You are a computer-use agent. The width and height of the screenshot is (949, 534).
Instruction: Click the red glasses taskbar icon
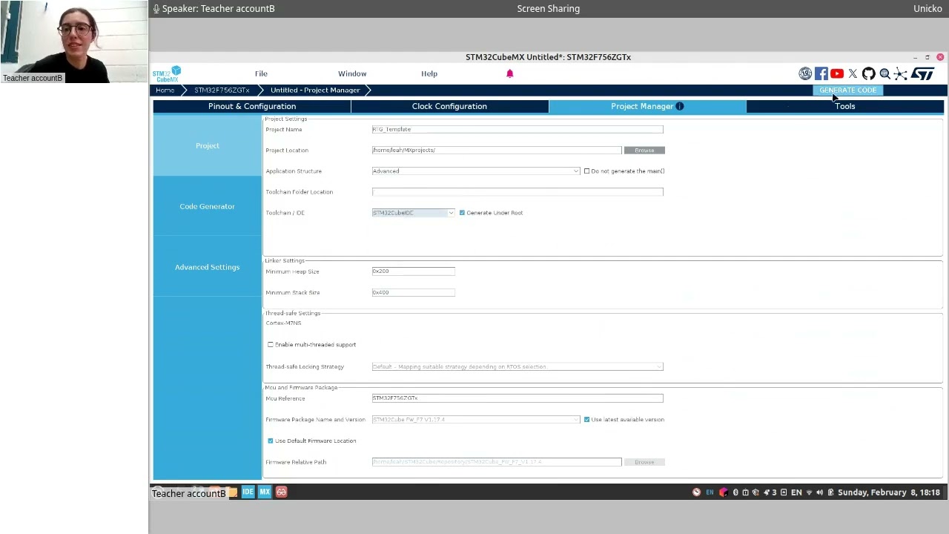281,492
